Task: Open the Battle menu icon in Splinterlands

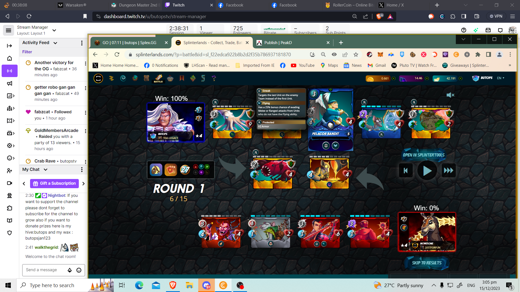Action: point(158,78)
